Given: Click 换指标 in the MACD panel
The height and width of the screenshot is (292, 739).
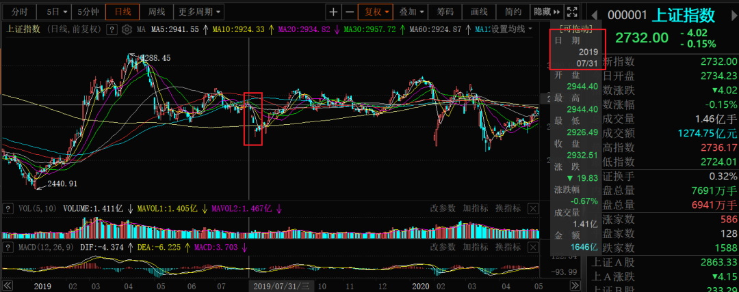Looking at the screenshot, I should tap(508, 246).
